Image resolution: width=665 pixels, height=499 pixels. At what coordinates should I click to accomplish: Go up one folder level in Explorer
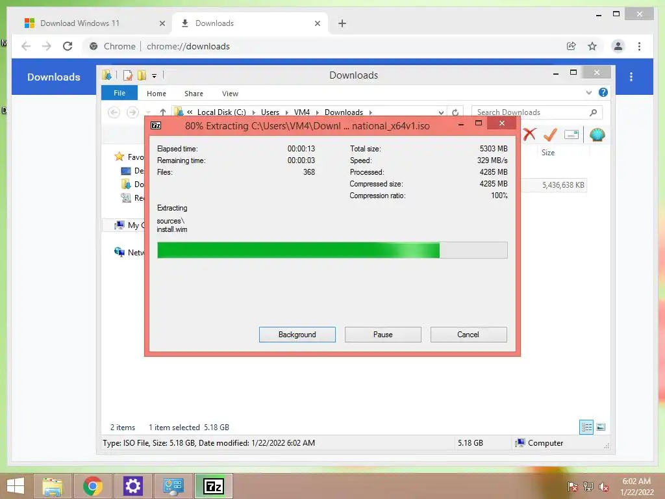click(x=163, y=112)
